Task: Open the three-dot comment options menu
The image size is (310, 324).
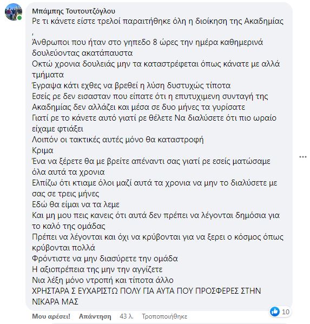Action: pyautogui.click(x=303, y=157)
